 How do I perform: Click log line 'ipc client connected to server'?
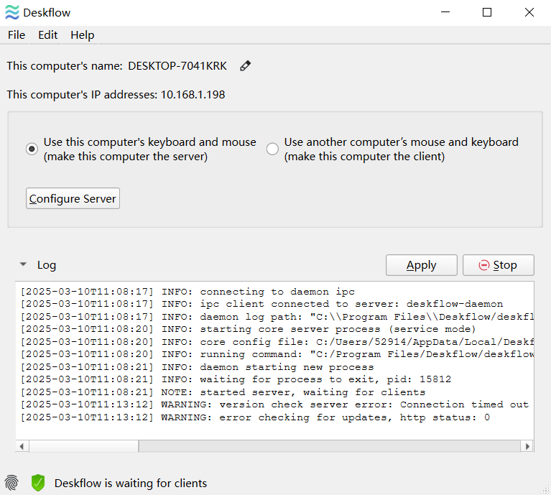coord(261,304)
